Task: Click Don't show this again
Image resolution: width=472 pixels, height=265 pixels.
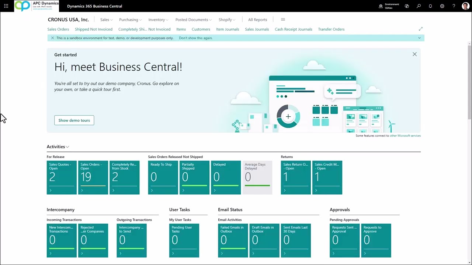Action: pyautogui.click(x=196, y=38)
